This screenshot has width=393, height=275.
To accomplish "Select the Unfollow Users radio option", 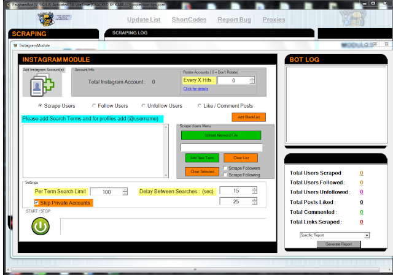I will pyautogui.click(x=143, y=106).
